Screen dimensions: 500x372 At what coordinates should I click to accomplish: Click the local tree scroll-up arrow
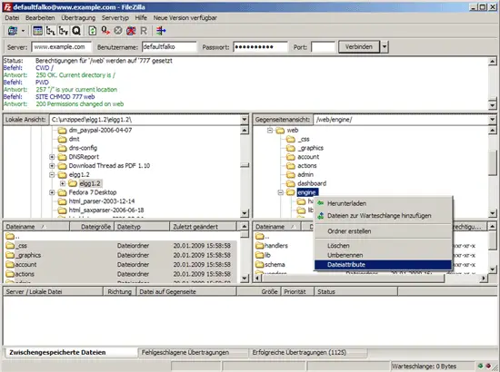[245, 130]
